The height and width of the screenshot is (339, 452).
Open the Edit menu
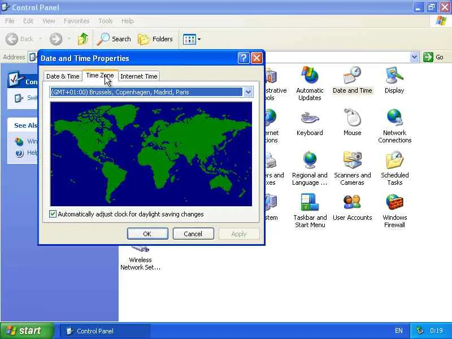[x=28, y=21]
